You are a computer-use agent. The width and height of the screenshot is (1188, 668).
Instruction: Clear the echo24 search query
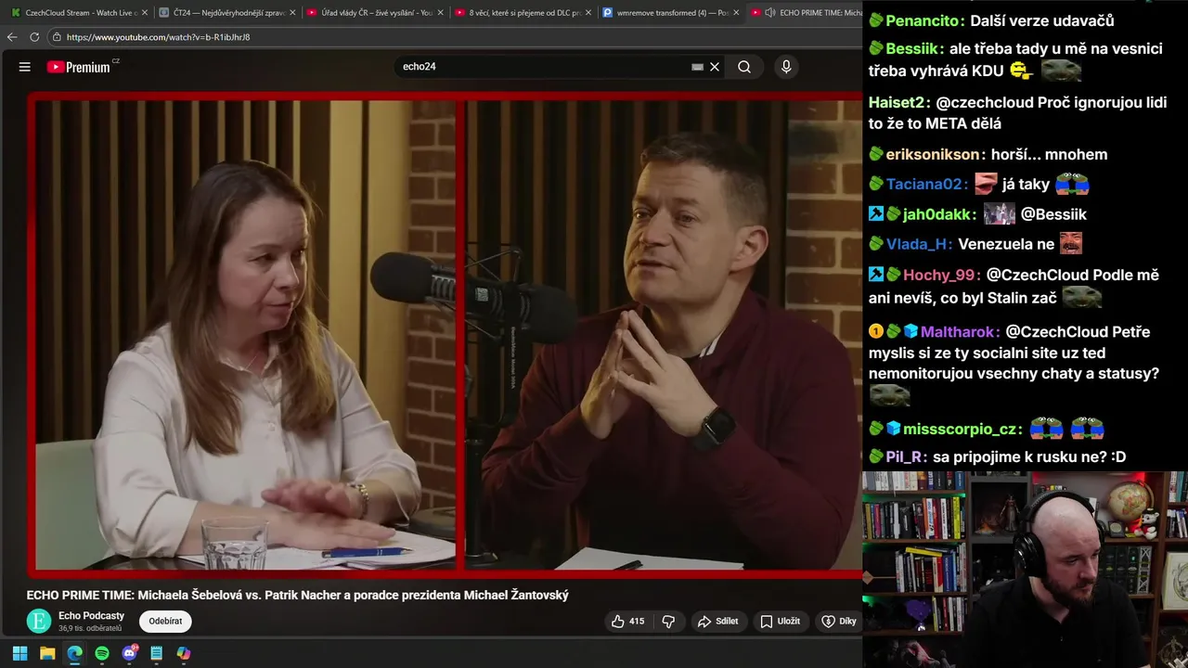coord(715,67)
